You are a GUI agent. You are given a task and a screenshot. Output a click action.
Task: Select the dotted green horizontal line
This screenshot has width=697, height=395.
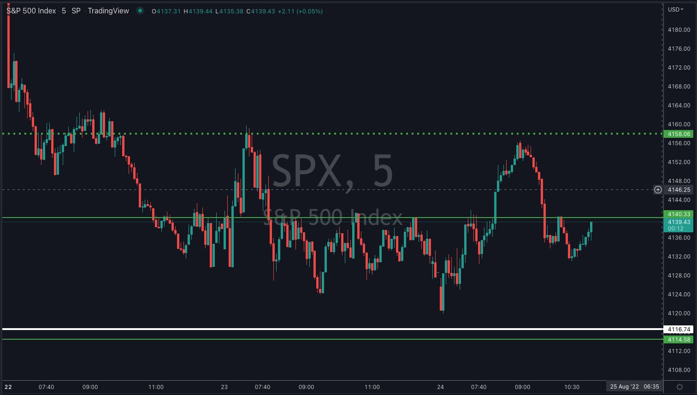pos(332,134)
